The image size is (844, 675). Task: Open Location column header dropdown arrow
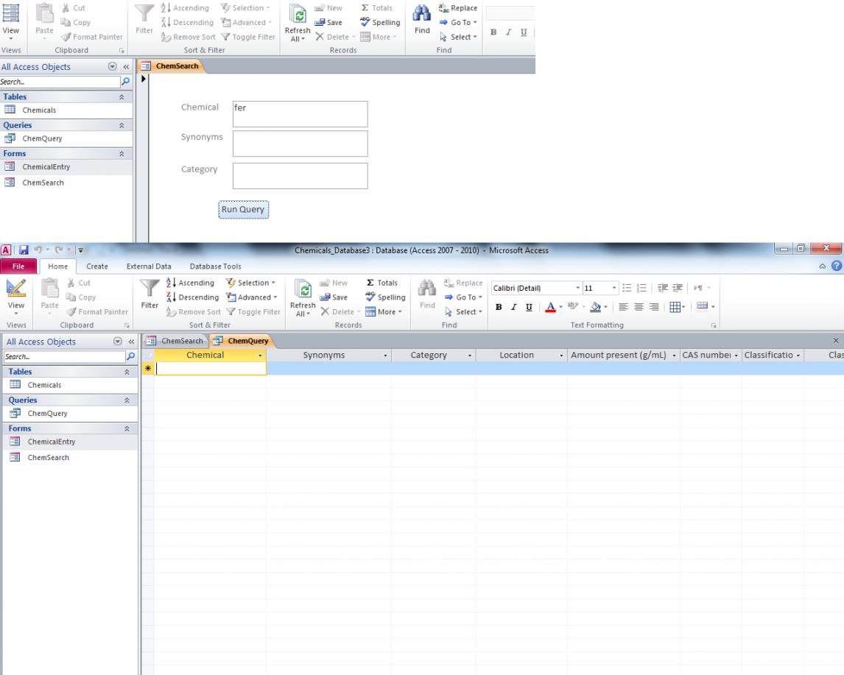point(561,356)
